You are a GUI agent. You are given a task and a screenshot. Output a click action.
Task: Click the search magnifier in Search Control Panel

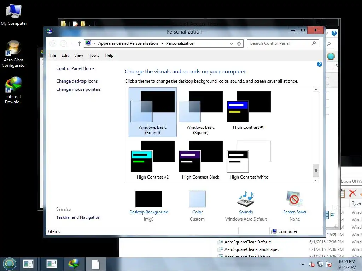click(314, 43)
